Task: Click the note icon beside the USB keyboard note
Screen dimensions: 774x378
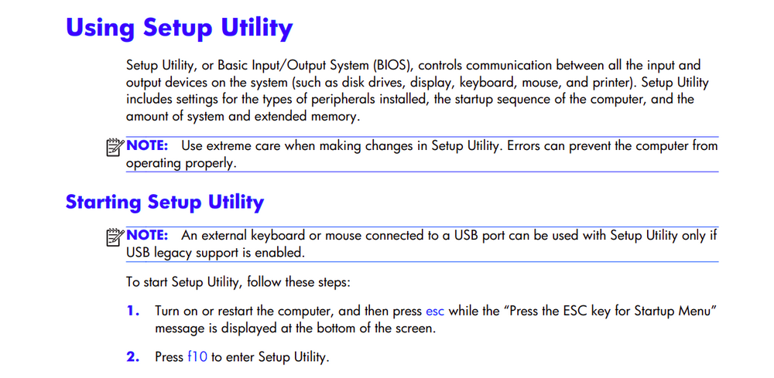Action: [x=115, y=237]
